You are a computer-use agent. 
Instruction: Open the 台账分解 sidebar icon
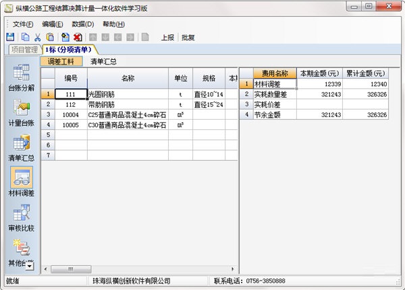click(22, 77)
